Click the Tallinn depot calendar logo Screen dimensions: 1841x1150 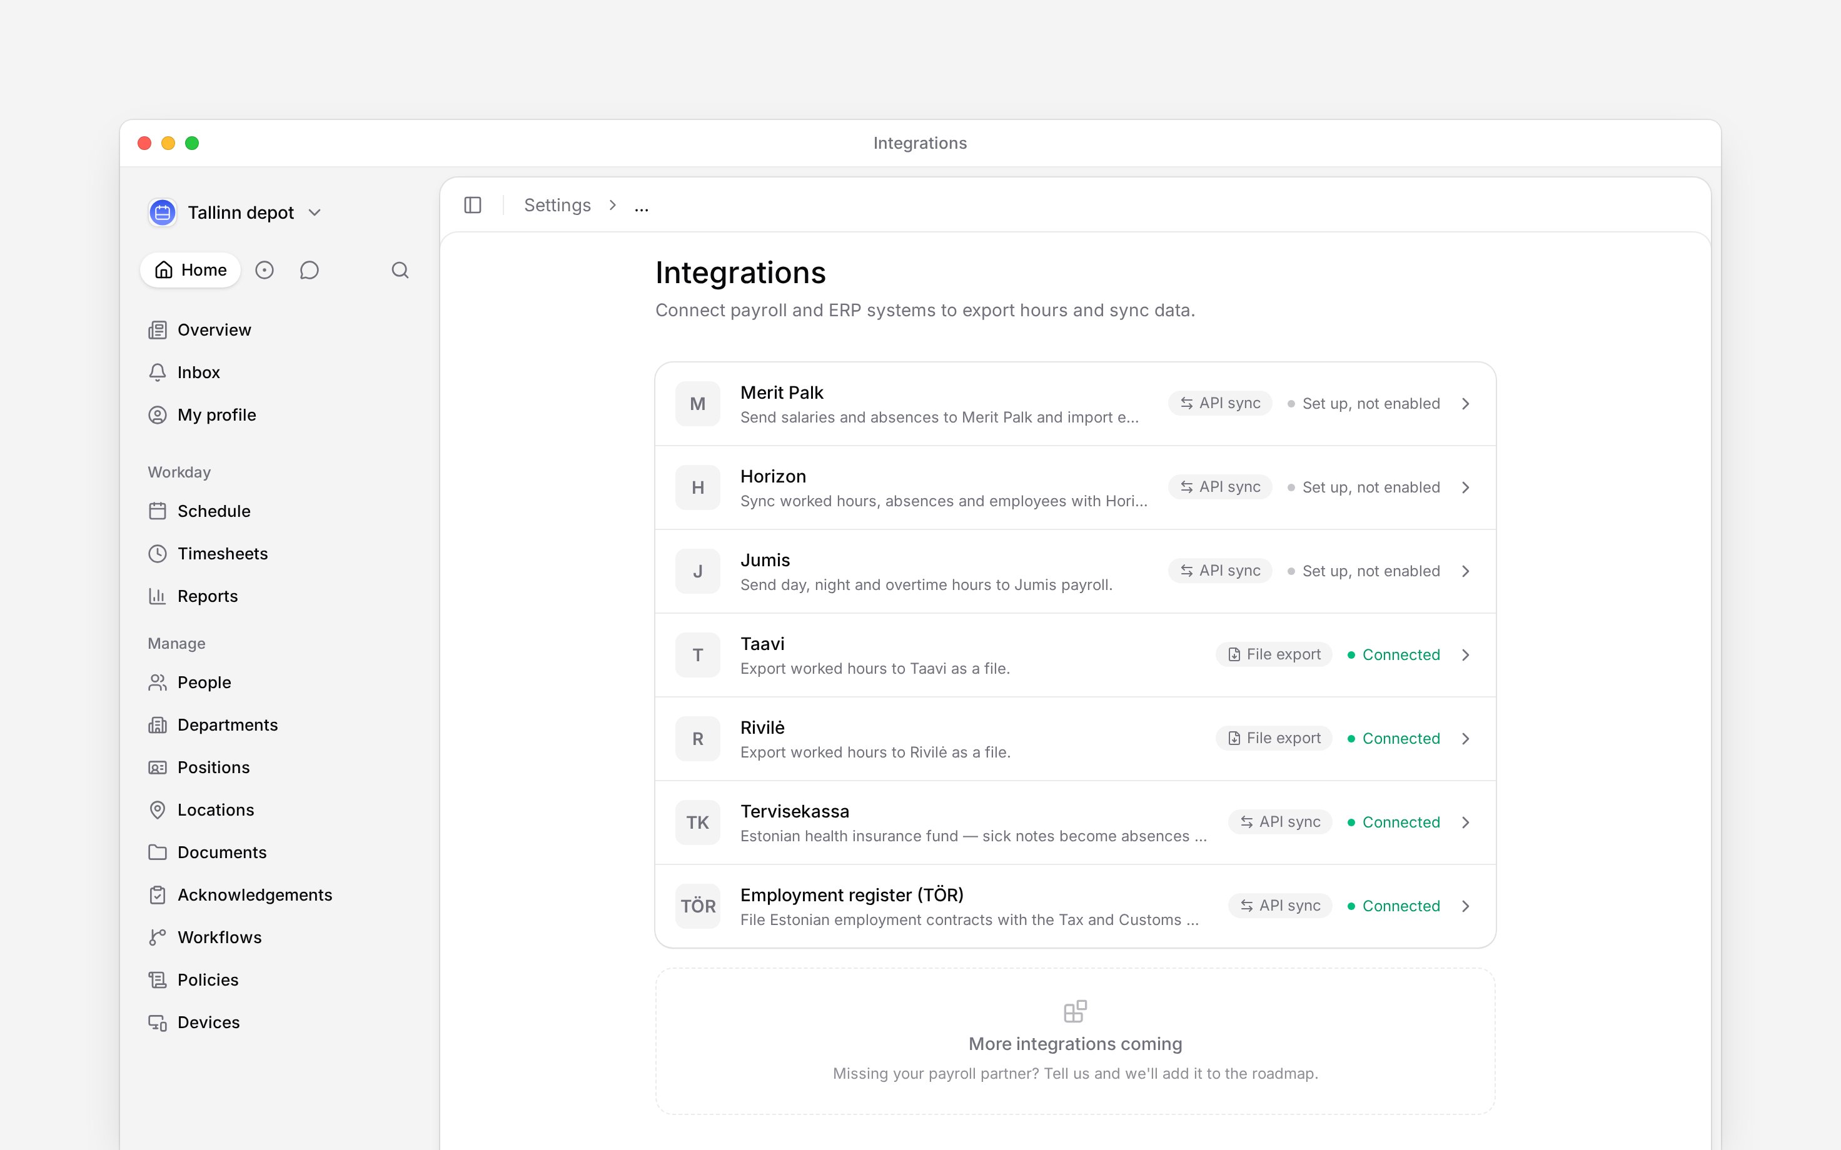pos(162,212)
